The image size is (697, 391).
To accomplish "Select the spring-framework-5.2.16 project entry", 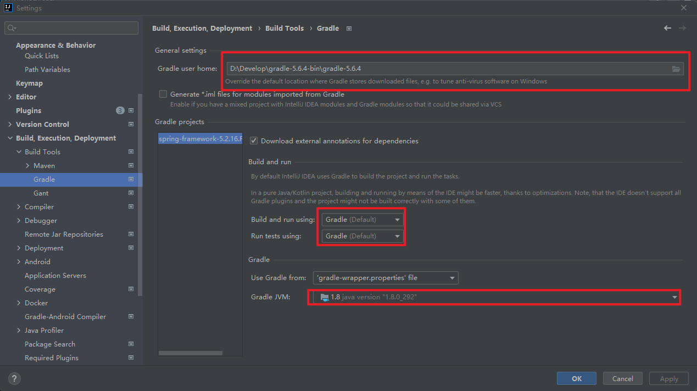I will tap(200, 139).
